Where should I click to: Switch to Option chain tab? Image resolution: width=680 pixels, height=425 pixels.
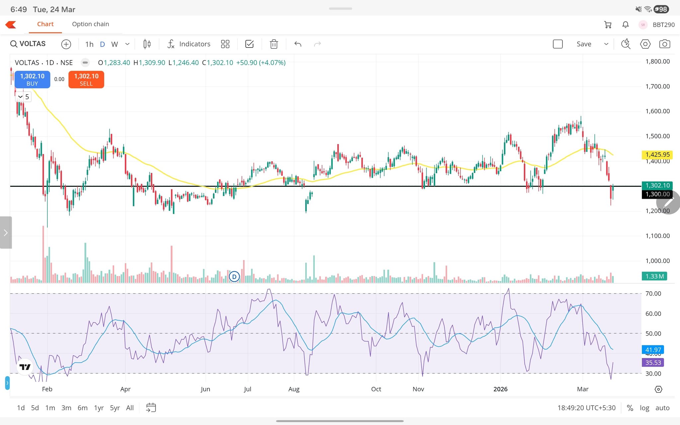click(x=90, y=24)
